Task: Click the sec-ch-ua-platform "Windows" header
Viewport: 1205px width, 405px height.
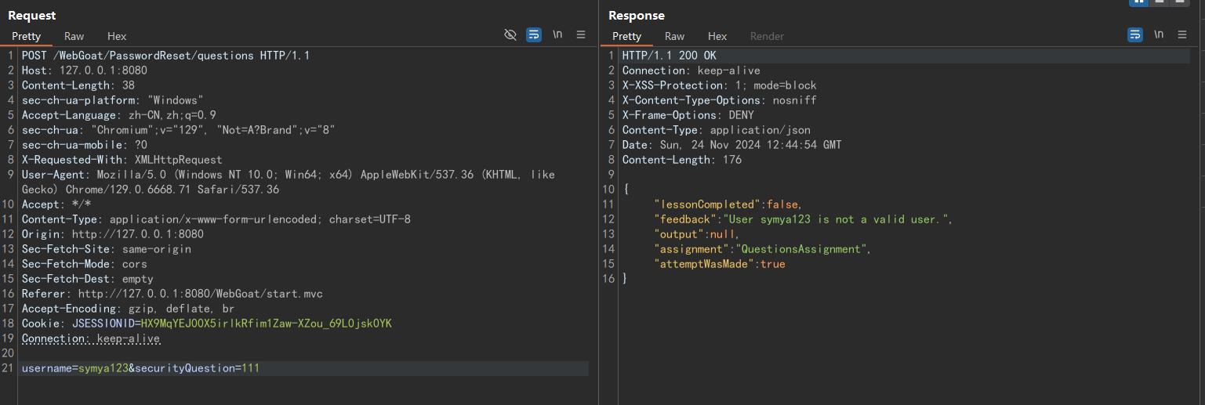Action: (x=112, y=100)
